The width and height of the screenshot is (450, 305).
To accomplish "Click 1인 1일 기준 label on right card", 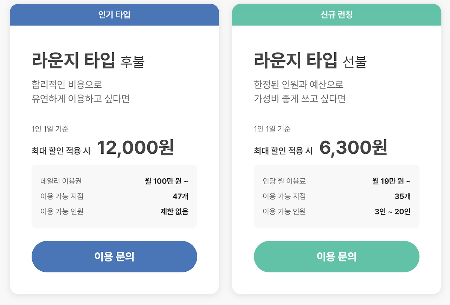I will [x=272, y=129].
